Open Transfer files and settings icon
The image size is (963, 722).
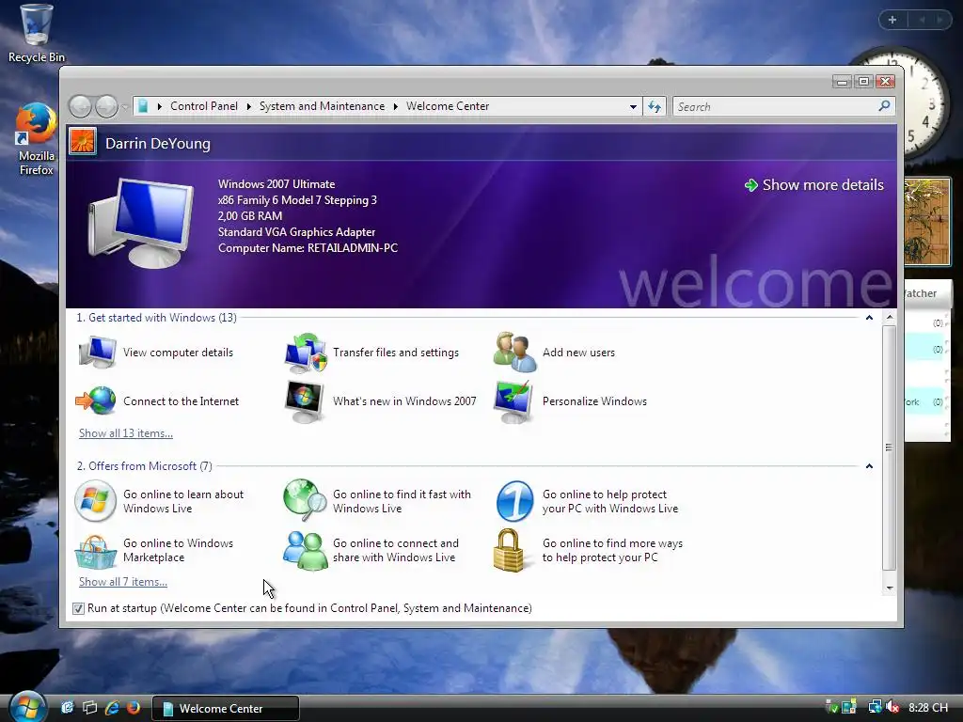306,353
